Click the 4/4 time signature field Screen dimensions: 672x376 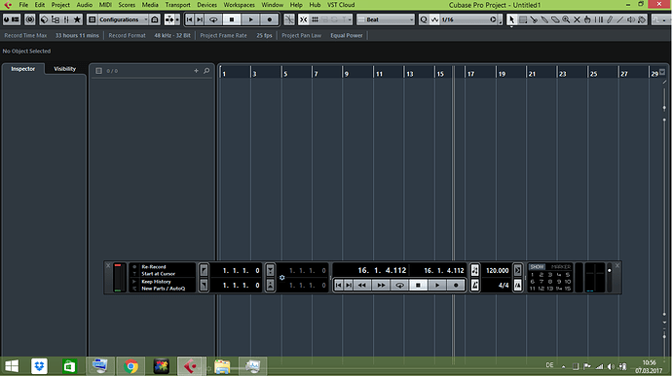[x=504, y=286]
